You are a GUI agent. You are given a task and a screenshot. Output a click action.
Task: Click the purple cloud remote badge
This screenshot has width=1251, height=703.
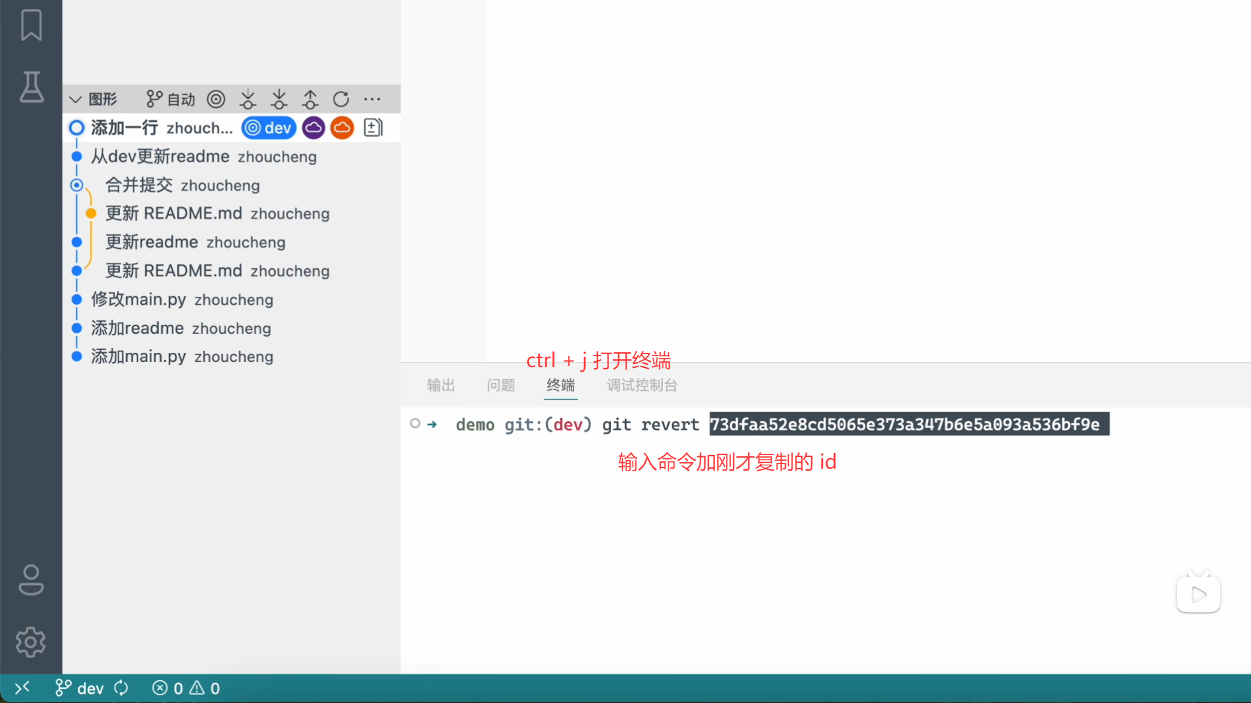click(x=313, y=128)
